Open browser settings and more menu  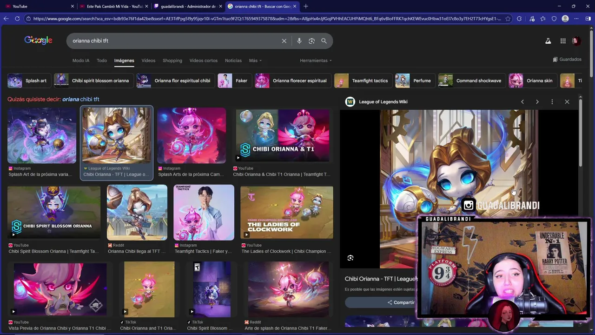click(x=576, y=19)
